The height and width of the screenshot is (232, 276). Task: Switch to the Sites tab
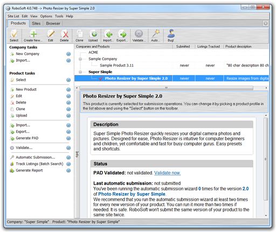coord(36,23)
